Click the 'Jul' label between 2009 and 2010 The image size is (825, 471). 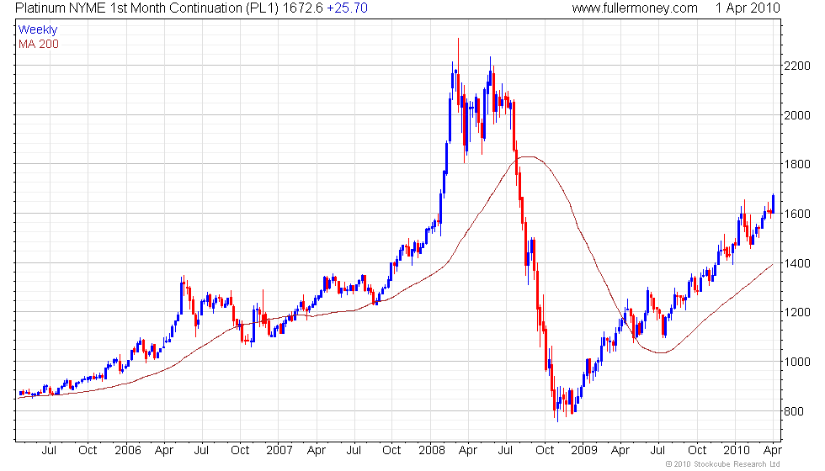pos(657,451)
